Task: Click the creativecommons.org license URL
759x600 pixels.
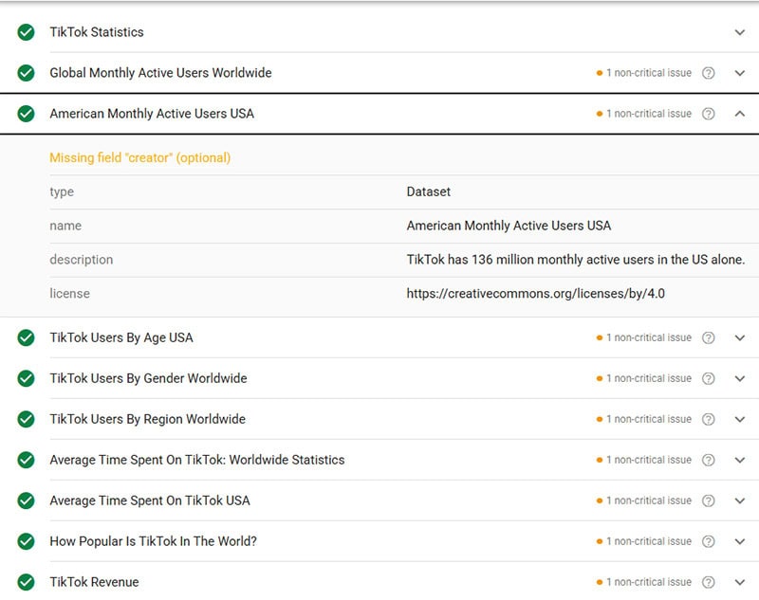Action: [535, 294]
